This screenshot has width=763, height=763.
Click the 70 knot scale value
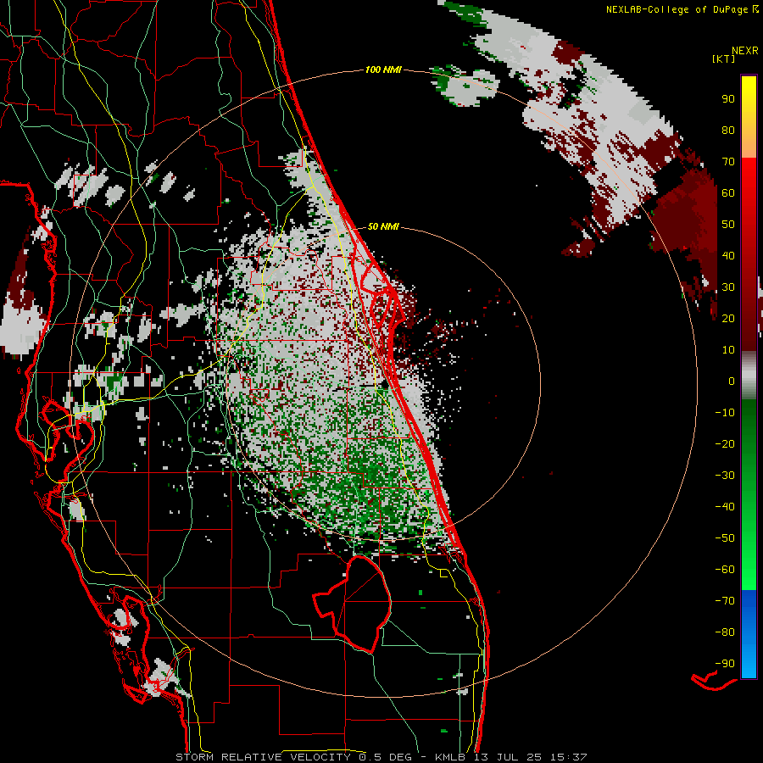coord(728,162)
